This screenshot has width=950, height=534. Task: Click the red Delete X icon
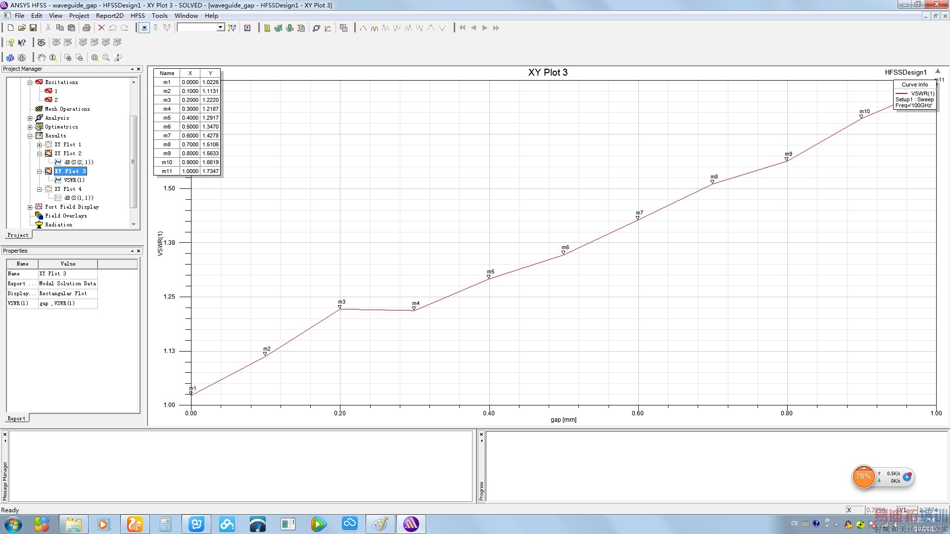point(101,28)
